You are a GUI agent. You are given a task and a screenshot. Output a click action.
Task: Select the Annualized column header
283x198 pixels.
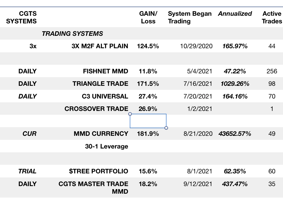(x=235, y=14)
